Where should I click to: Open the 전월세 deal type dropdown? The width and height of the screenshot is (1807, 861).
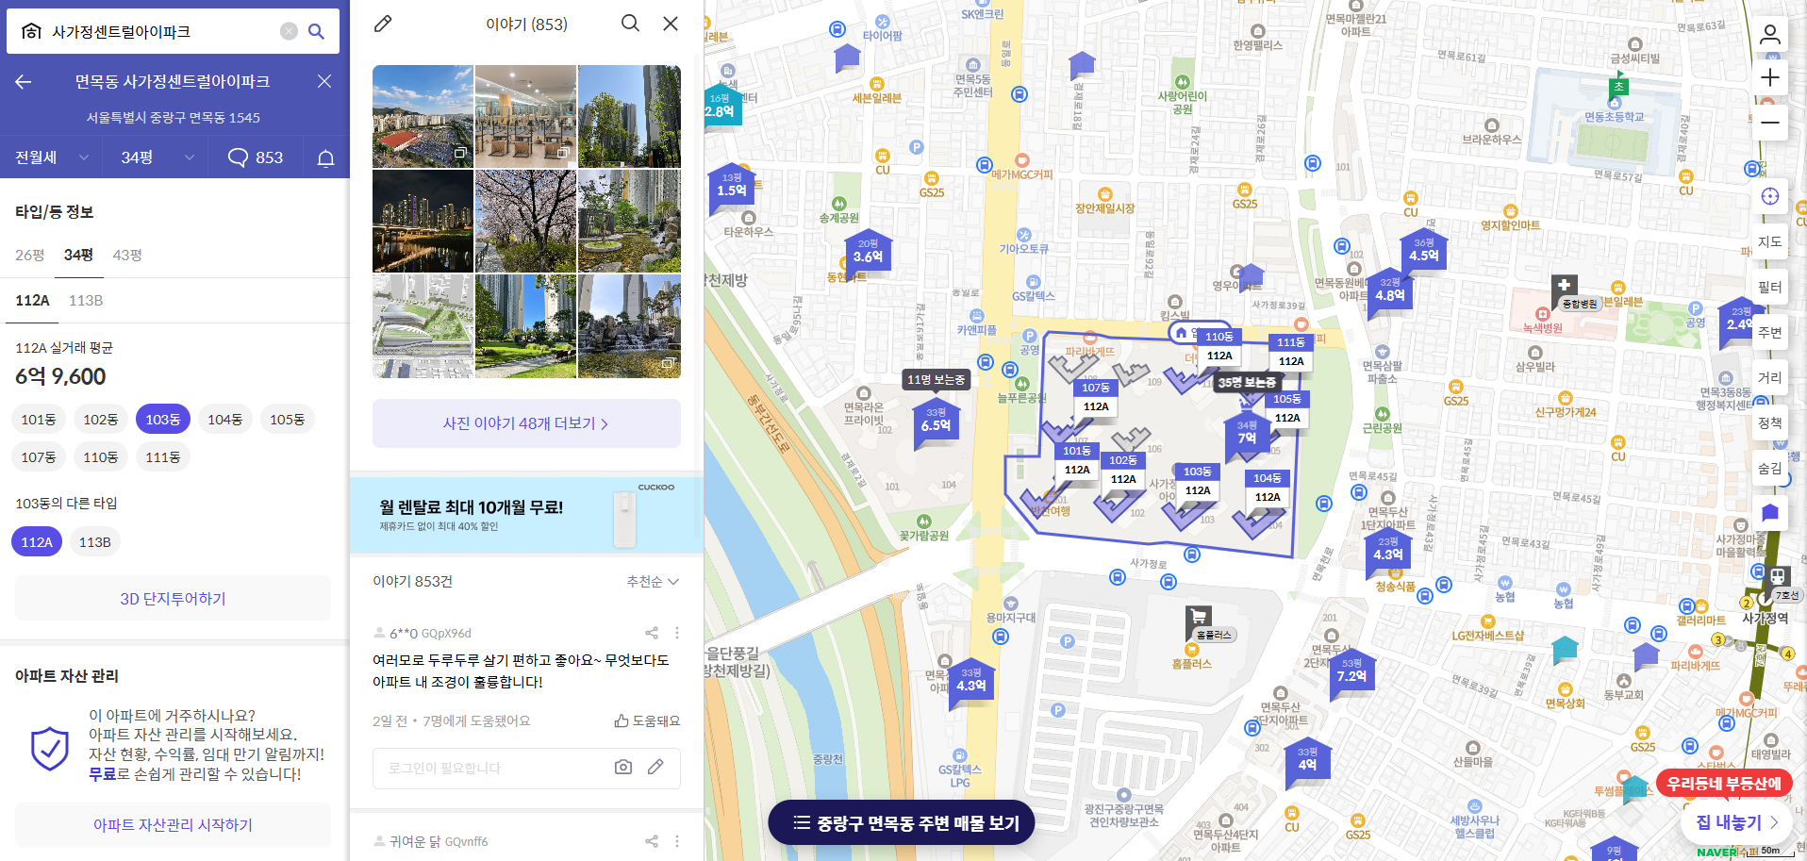pos(52,157)
